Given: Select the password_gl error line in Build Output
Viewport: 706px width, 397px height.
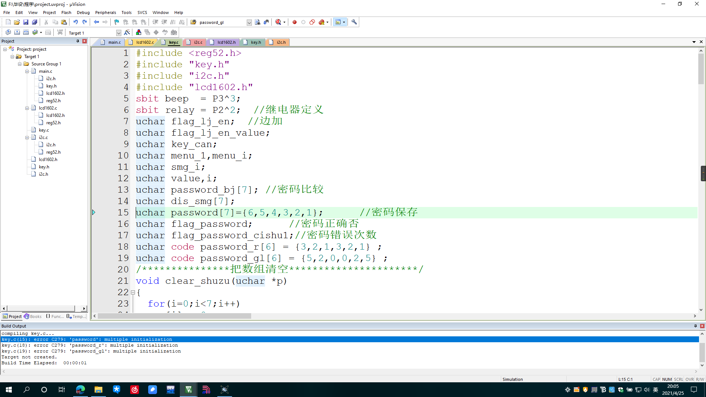Looking at the screenshot, I should 91,351.
